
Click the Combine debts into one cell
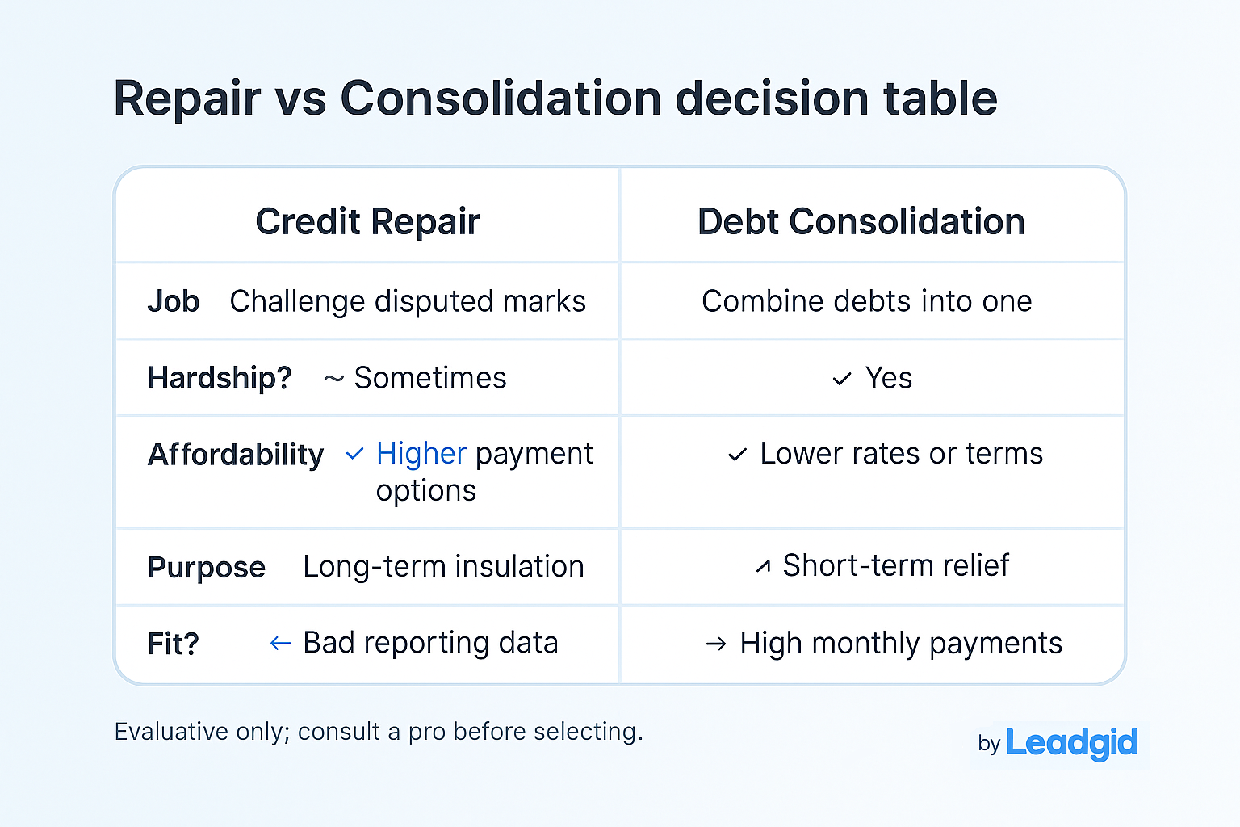click(866, 301)
